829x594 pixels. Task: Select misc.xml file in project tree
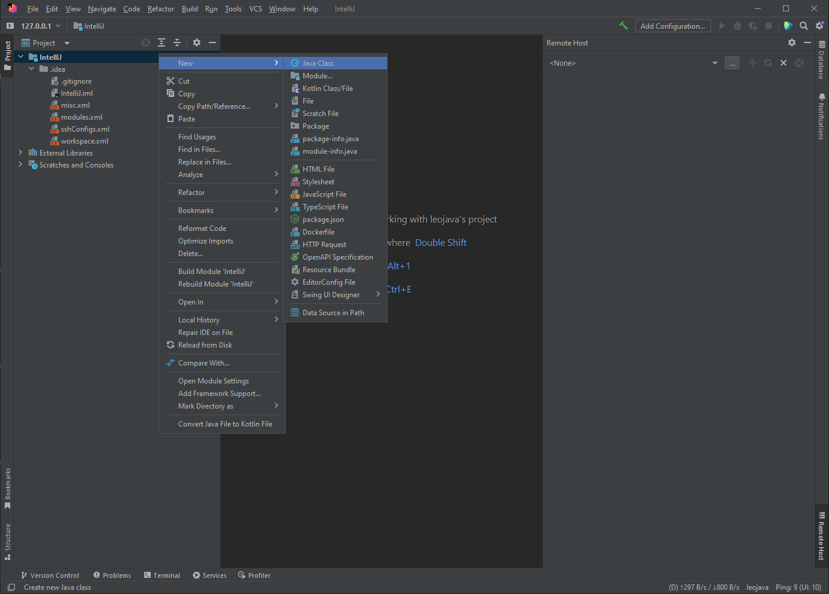click(71, 105)
